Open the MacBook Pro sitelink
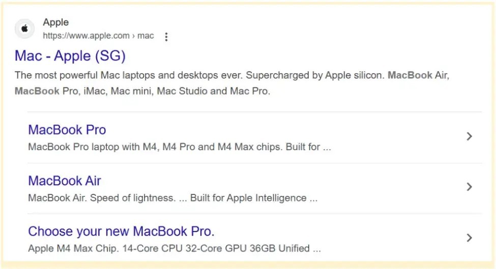496x269 pixels. (x=67, y=130)
